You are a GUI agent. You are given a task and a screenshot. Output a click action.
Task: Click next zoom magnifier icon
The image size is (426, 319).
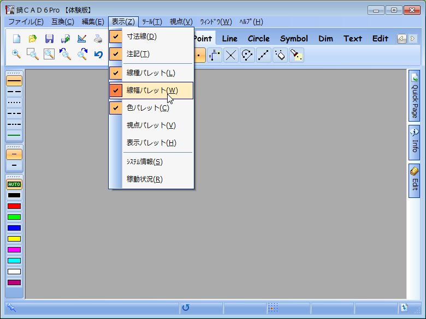82,54
